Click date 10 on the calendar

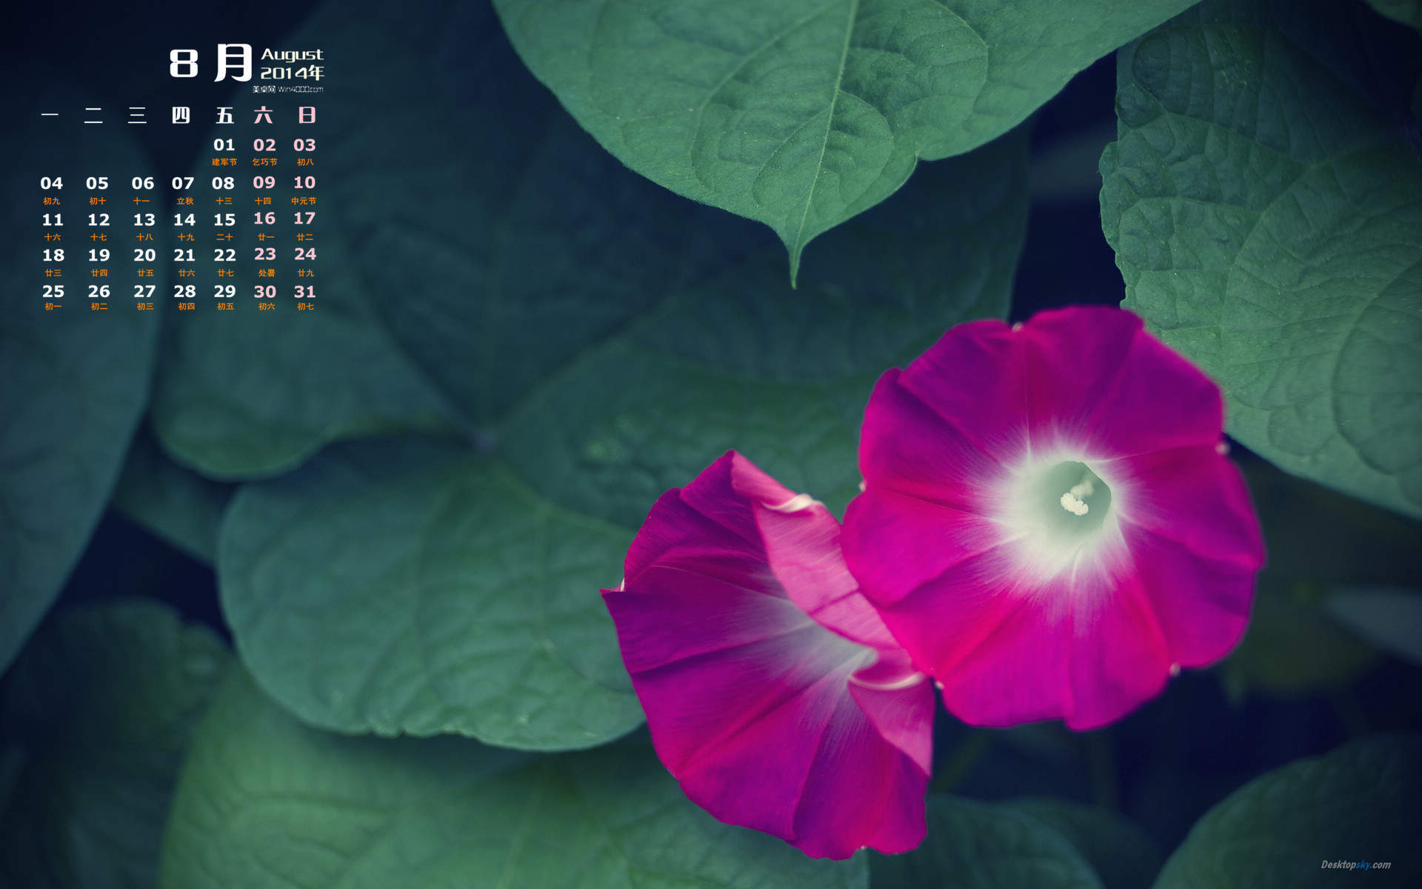pos(304,182)
